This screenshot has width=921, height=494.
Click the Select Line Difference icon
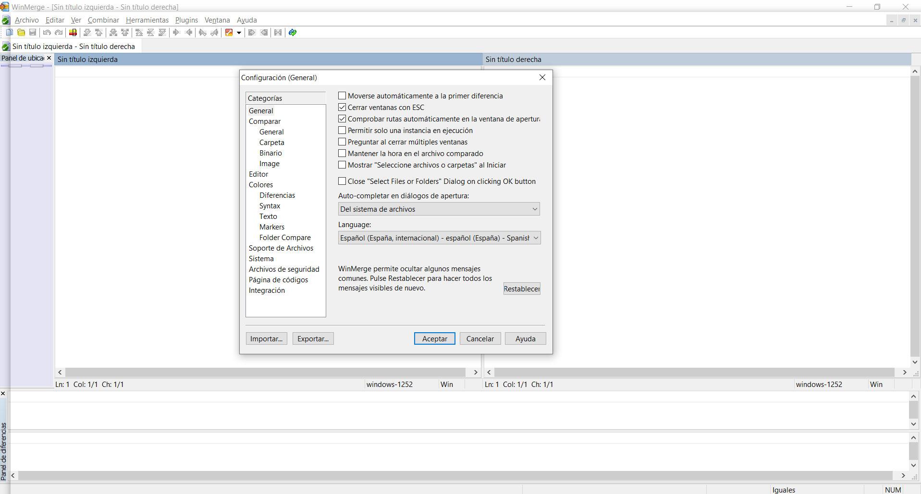[x=73, y=32]
